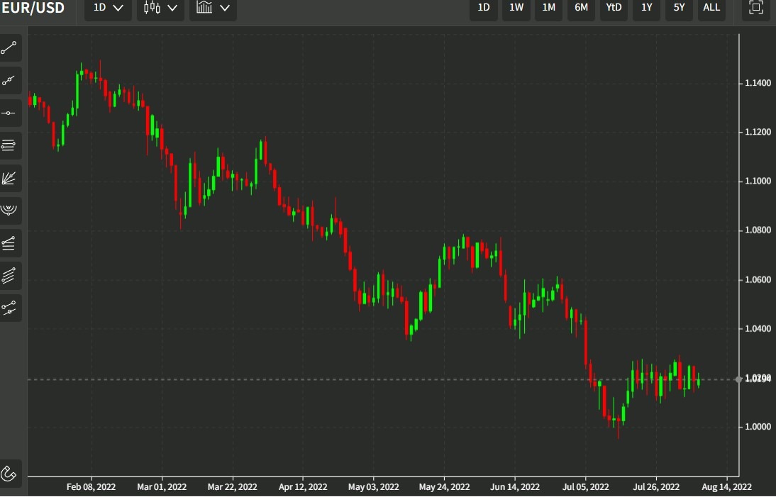Click the May 03, 2022 date label
Viewport: 776px width, 497px height.
point(374,487)
